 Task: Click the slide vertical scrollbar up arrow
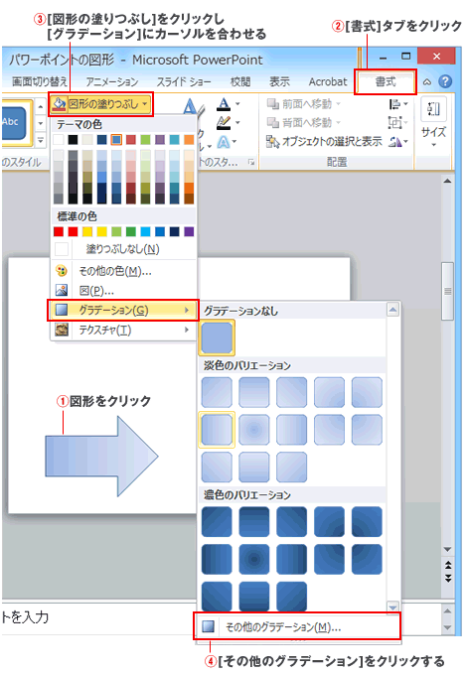(x=447, y=181)
